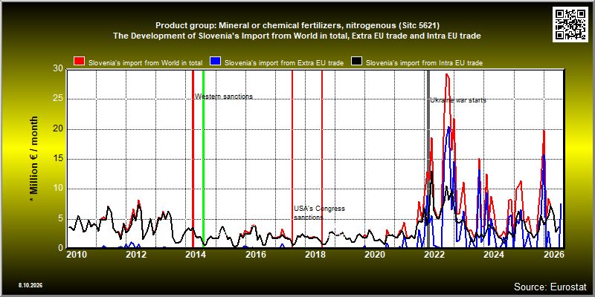595x297 pixels.
Task: Click the x-axis year label 2016
Action: point(256,254)
